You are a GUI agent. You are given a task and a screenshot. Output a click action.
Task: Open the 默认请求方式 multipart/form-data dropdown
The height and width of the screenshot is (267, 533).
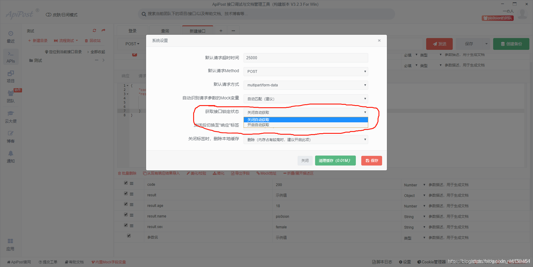coord(306,85)
